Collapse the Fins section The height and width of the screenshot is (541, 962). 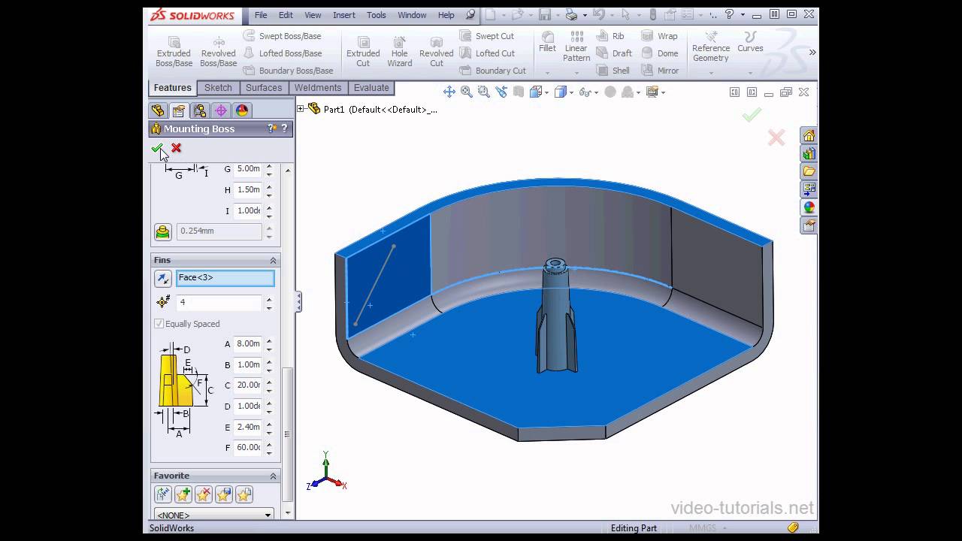273,260
